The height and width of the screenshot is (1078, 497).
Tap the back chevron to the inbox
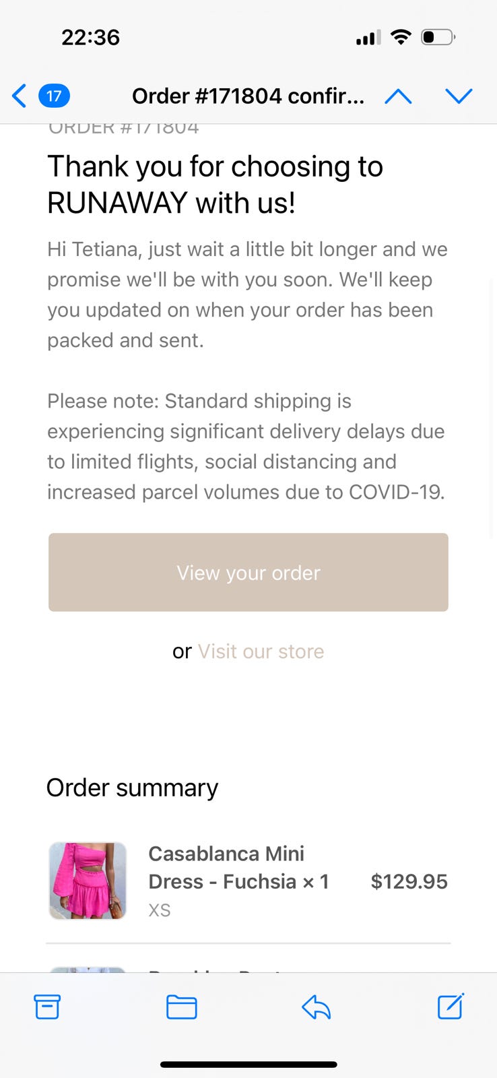pyautogui.click(x=20, y=96)
